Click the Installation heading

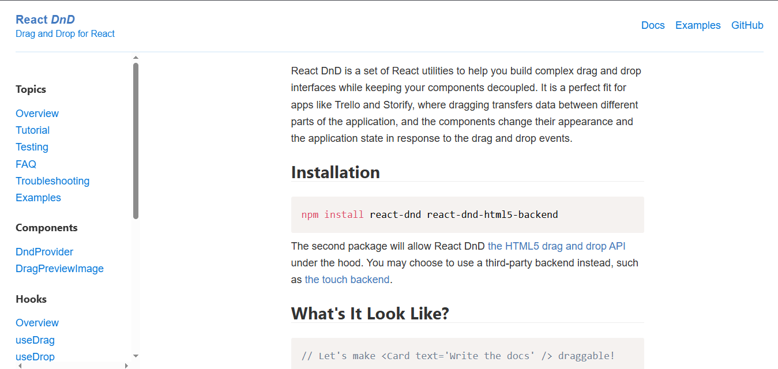click(336, 172)
